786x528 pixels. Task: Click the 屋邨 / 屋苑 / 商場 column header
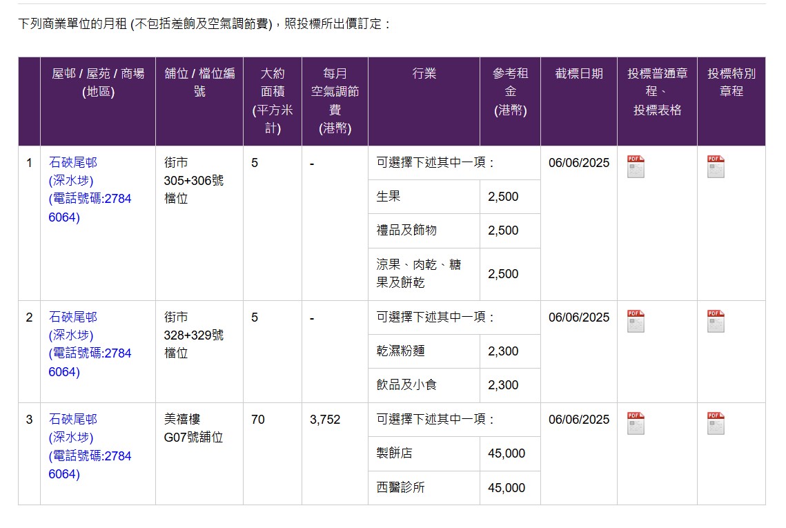[x=98, y=101]
